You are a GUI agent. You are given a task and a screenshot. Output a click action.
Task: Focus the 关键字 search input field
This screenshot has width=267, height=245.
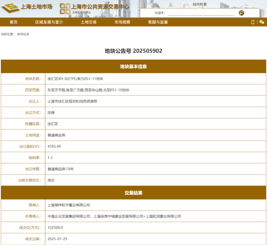coord(201,13)
